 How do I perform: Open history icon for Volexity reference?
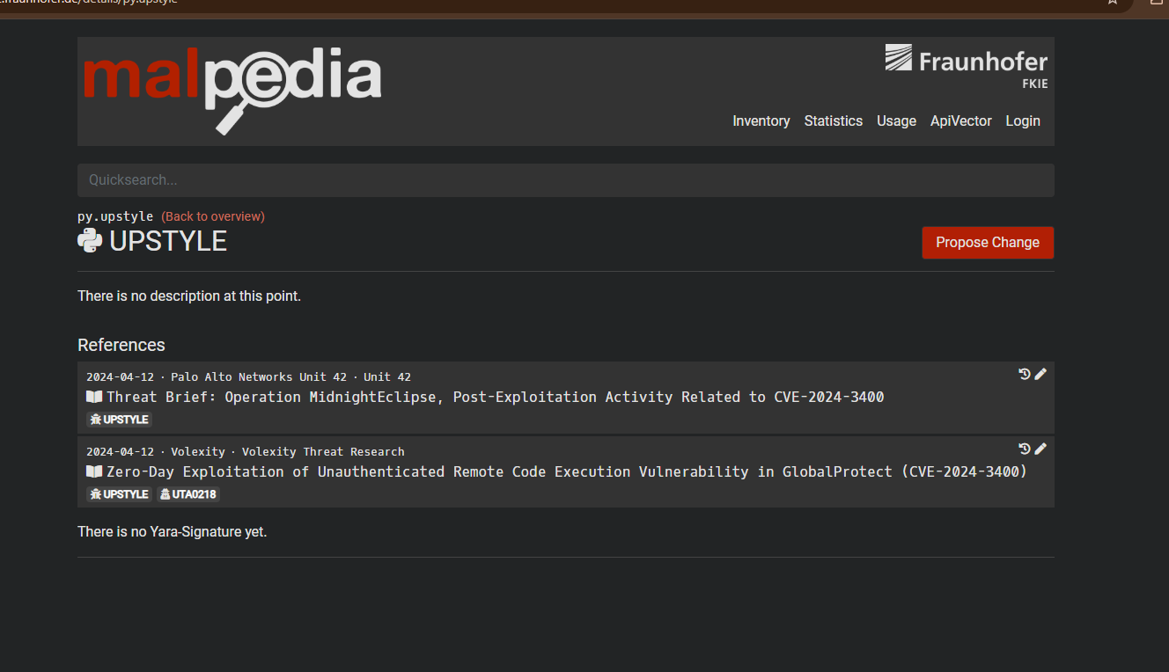click(x=1025, y=449)
